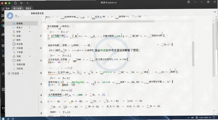
Task: Click the picture-in-picture icon in title bar
Action: click(189, 2)
